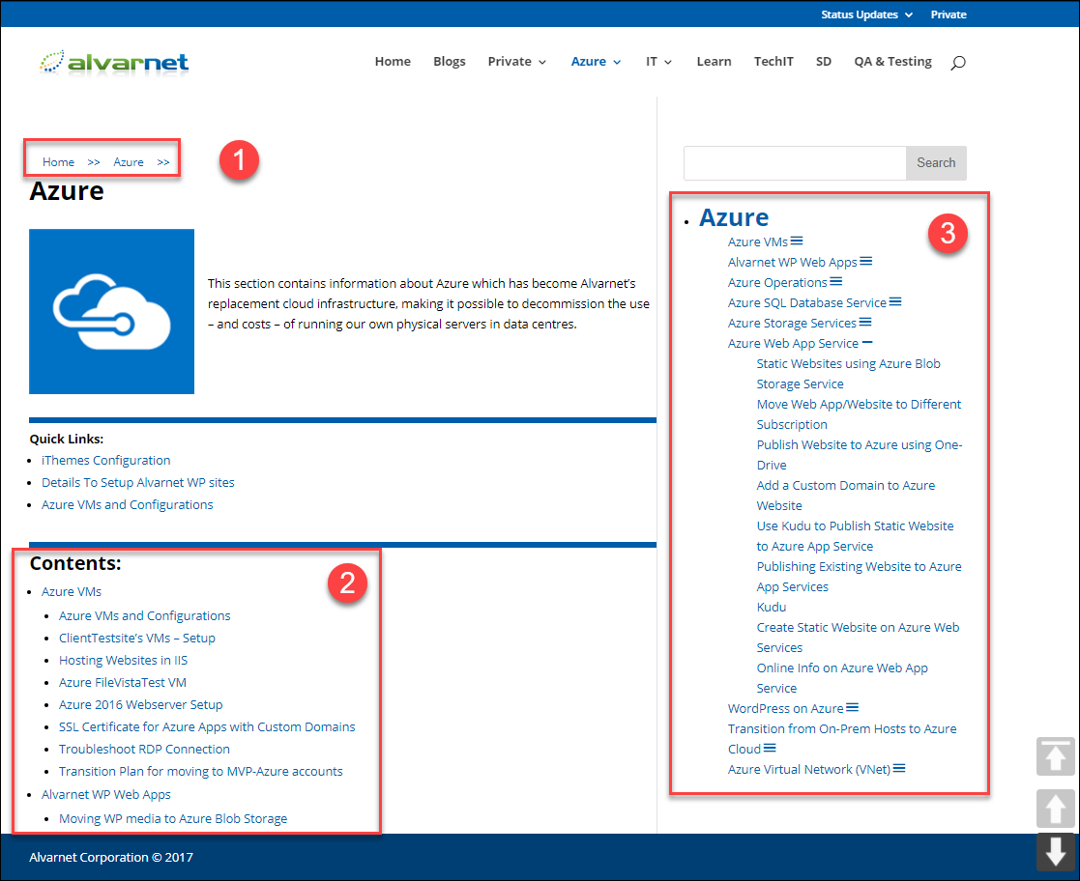This screenshot has height=881, width=1080.
Task: Click Azure breadcrumb link
Action: 129,161
